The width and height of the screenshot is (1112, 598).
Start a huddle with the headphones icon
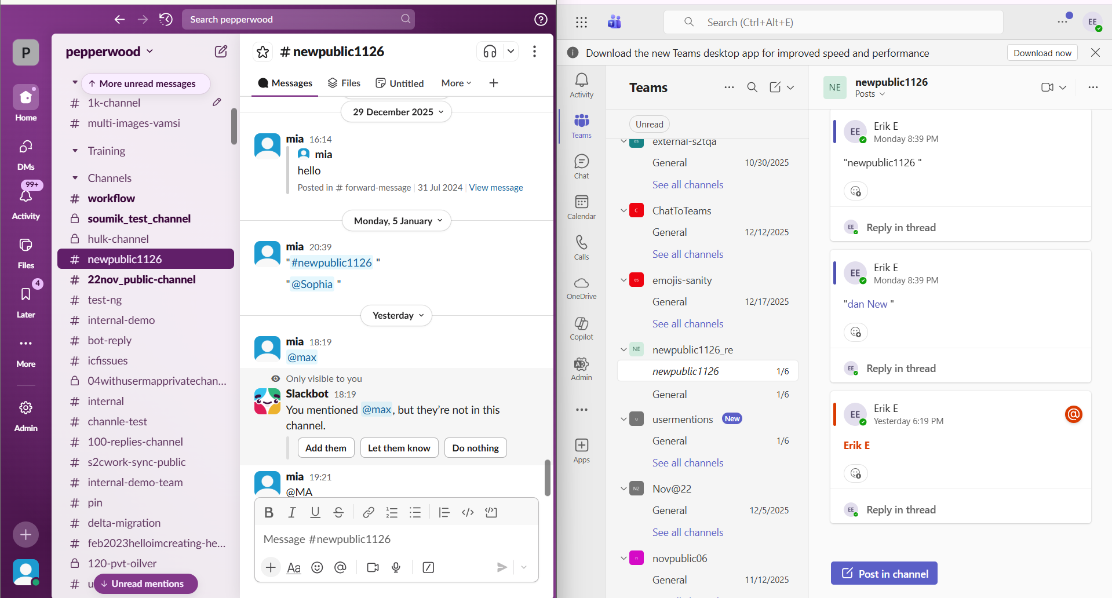pyautogui.click(x=488, y=51)
